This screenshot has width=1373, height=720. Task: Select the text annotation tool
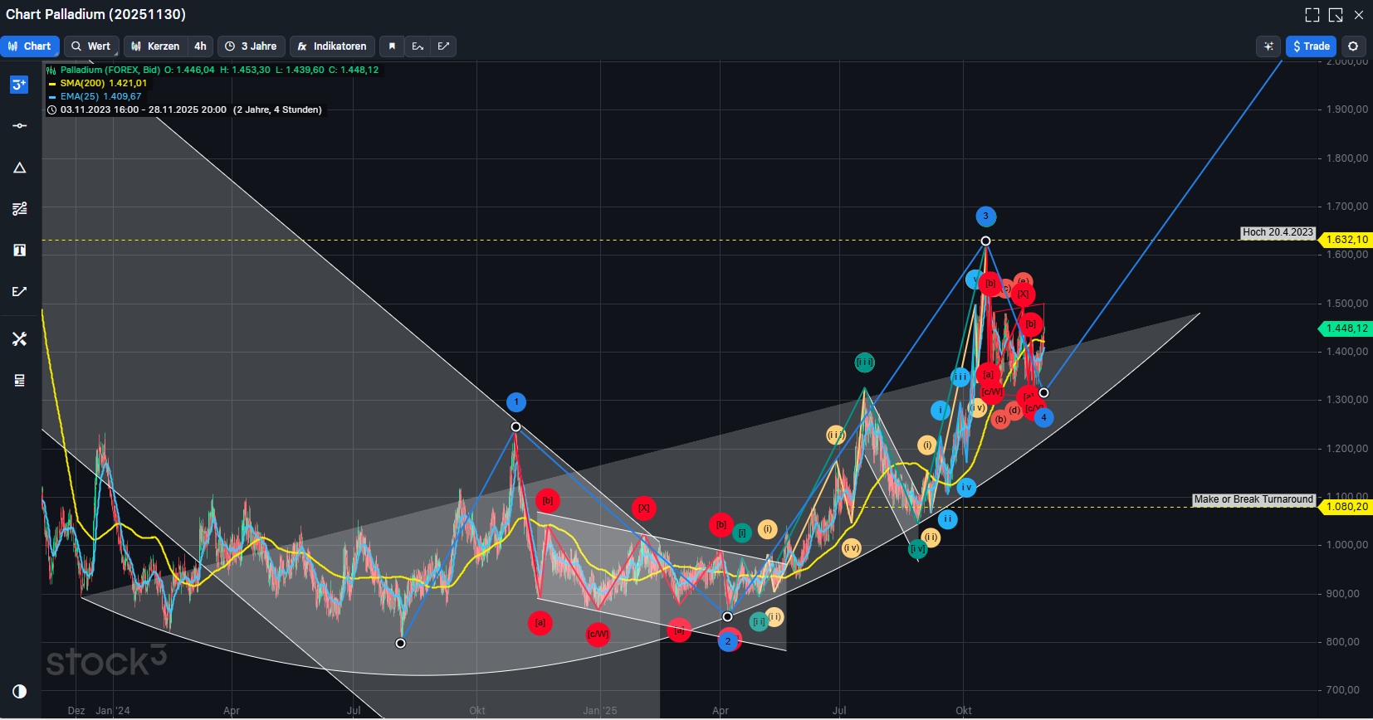click(x=20, y=251)
